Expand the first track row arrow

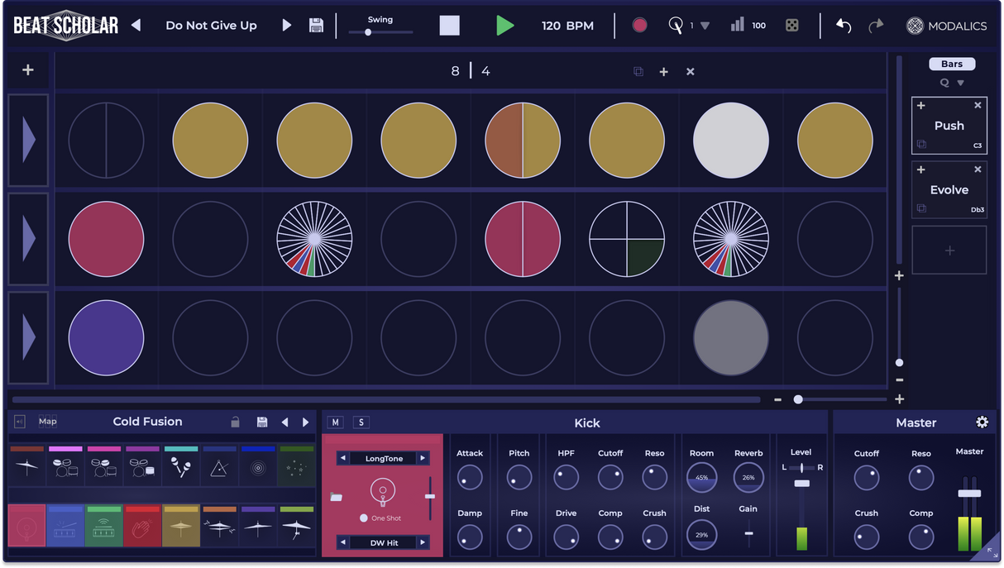coord(29,140)
